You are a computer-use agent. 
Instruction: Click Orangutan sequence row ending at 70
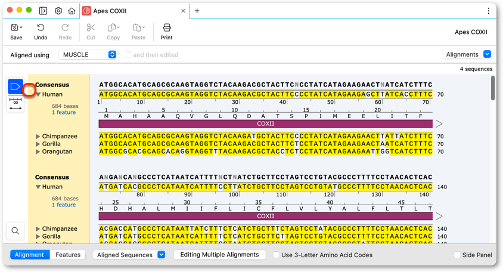click(x=266, y=152)
